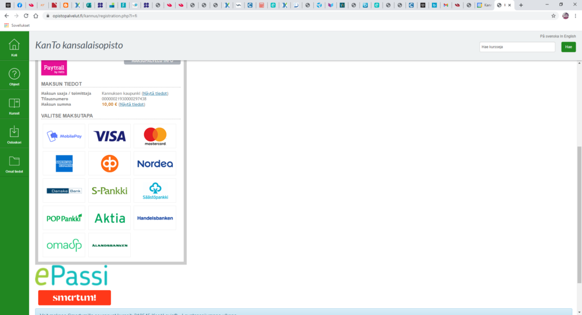Open Näytä tiedot link next to 10,00 €
Viewport: 582px width, 315px height.
click(132, 104)
